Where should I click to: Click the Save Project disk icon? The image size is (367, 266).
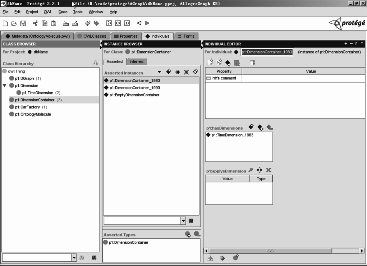(23, 23)
